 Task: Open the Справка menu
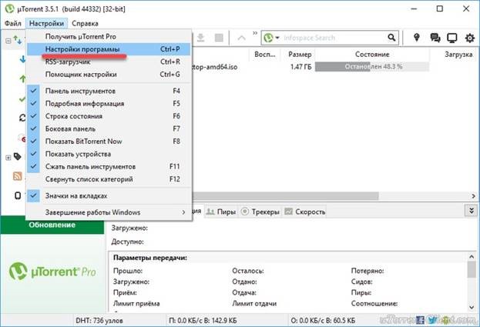85,23
